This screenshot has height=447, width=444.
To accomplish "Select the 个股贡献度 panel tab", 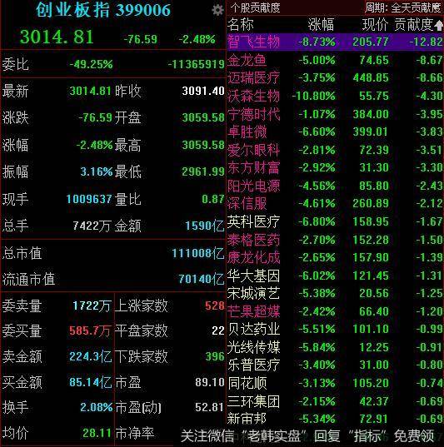I will pos(255,7).
